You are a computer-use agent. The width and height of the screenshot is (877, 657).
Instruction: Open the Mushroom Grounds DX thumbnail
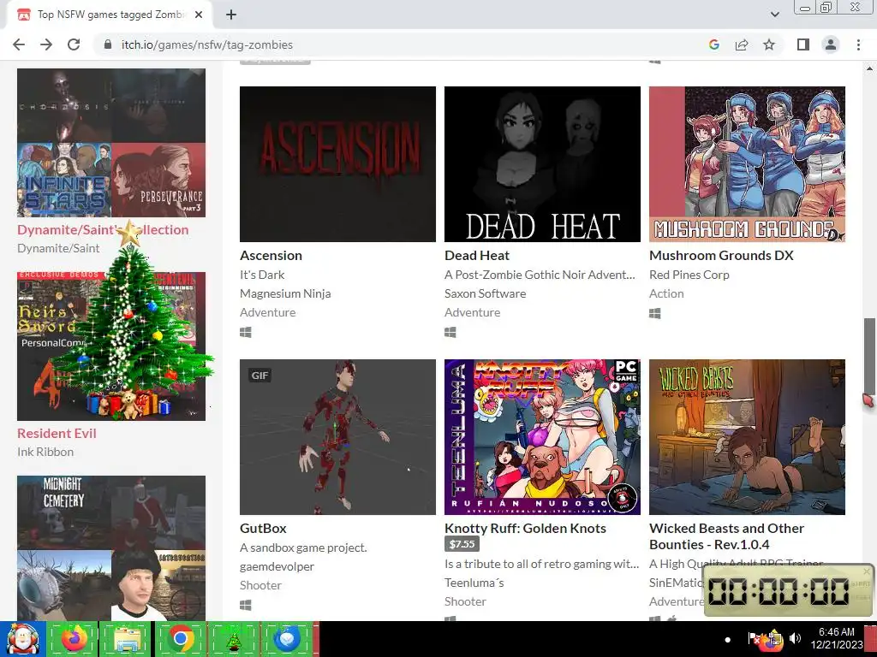click(747, 164)
